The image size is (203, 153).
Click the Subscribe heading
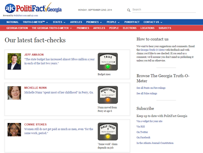[x=145, y=109]
